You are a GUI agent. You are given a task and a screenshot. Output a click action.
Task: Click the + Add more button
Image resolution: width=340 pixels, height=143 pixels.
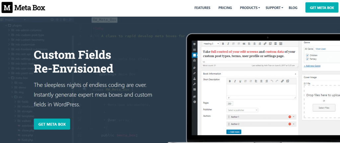point(234,132)
